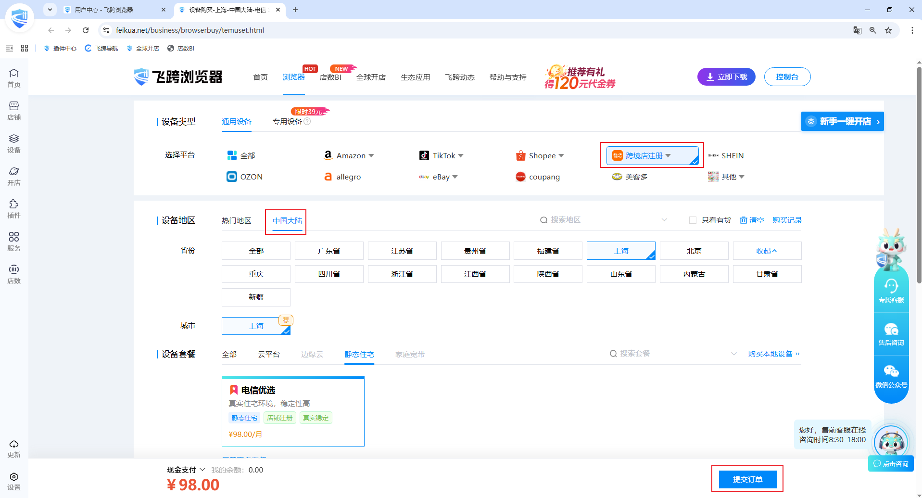922x498 pixels.
Task: Open 首页 in the left sidebar
Action: pyautogui.click(x=14, y=78)
